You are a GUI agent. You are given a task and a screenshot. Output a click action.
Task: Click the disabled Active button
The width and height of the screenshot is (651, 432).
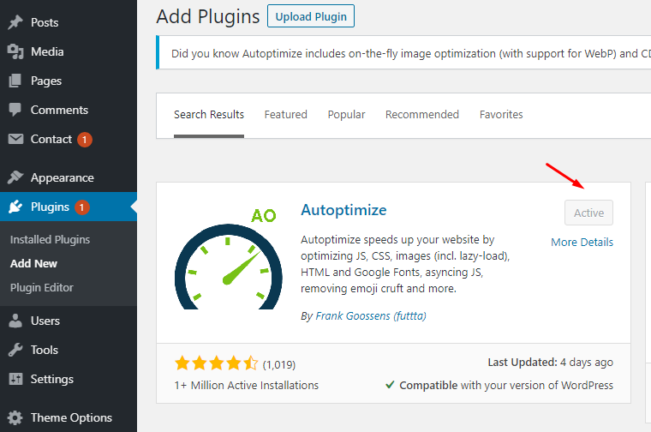588,213
